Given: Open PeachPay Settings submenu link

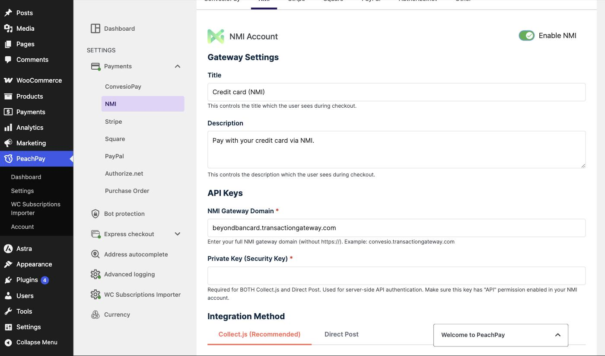Looking at the screenshot, I should tap(22, 191).
